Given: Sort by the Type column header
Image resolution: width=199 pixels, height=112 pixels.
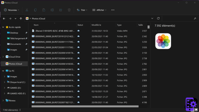Looking at the screenshot, I should (x=119, y=25).
